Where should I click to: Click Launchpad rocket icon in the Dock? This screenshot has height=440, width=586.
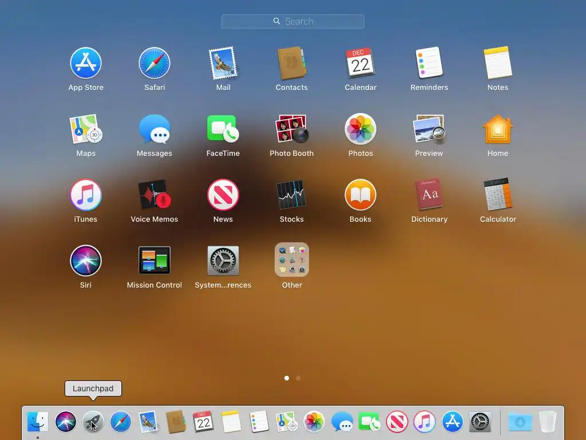point(93,422)
